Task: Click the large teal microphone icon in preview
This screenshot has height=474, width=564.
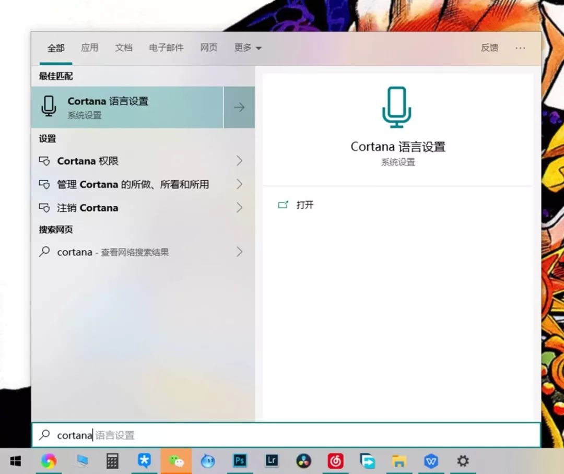Action: click(x=397, y=107)
